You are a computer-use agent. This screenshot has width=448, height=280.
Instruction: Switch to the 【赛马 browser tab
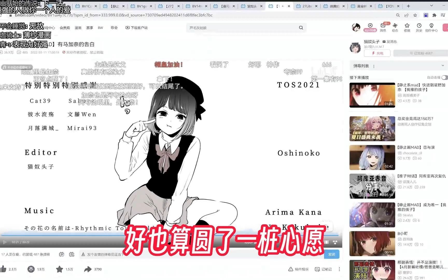tap(225, 6)
